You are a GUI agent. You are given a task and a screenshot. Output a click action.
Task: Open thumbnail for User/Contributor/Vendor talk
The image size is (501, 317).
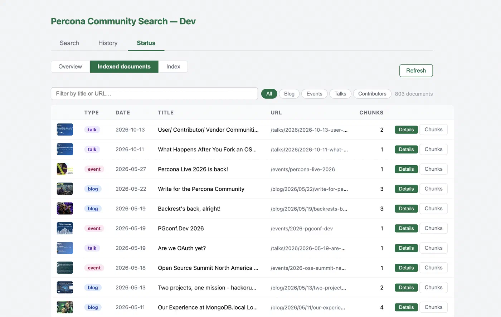click(x=65, y=130)
